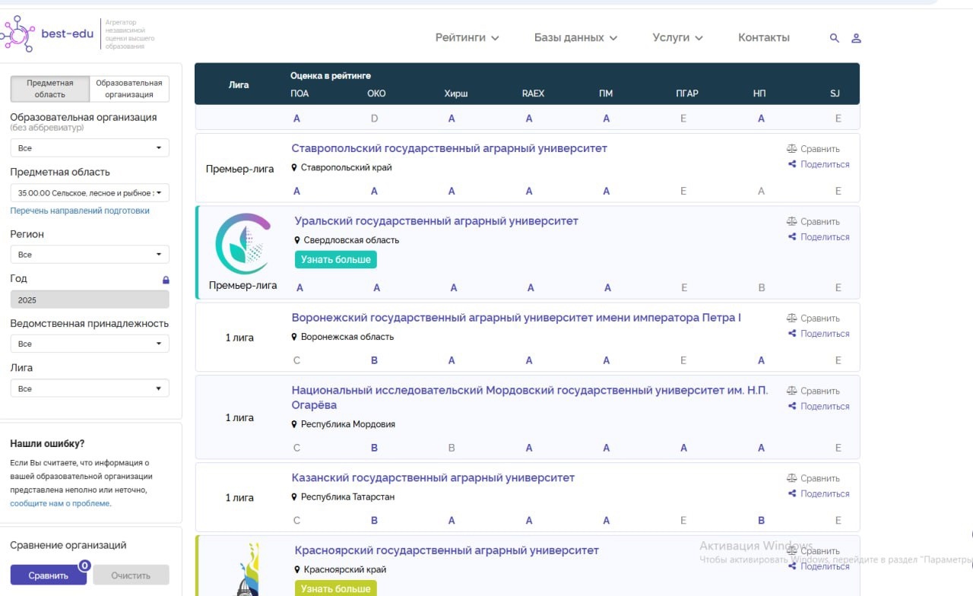Click RAEX column header
Image resolution: width=973 pixels, height=596 pixels.
click(533, 94)
